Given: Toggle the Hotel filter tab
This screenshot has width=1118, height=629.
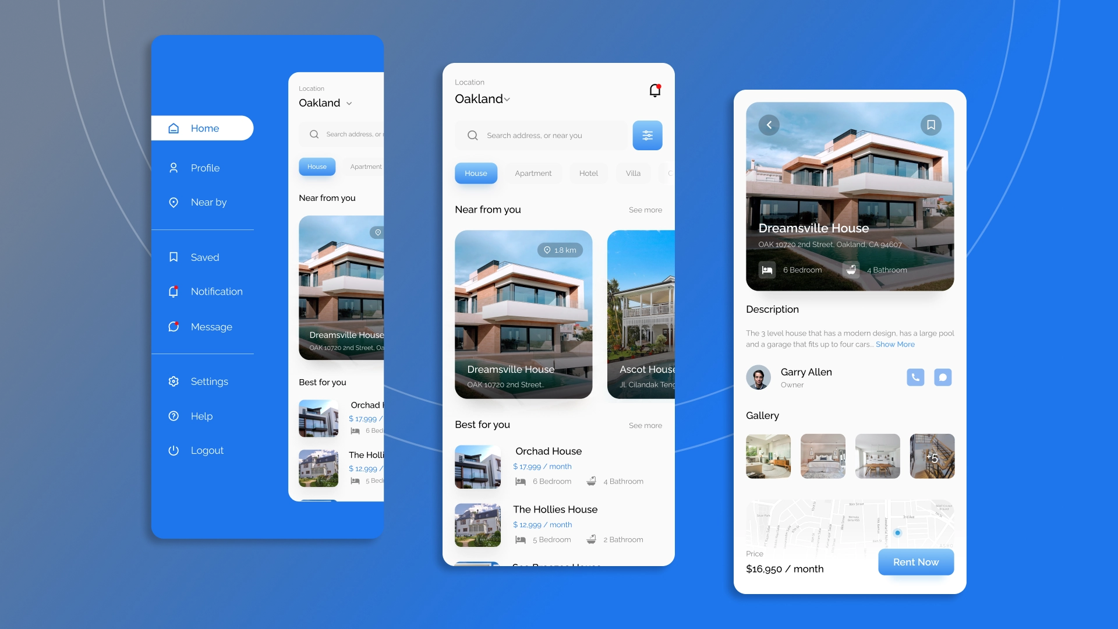Looking at the screenshot, I should click(x=589, y=173).
